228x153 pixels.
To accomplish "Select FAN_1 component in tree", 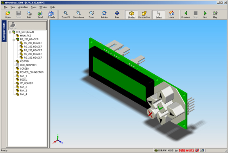I will click(x=24, y=76).
